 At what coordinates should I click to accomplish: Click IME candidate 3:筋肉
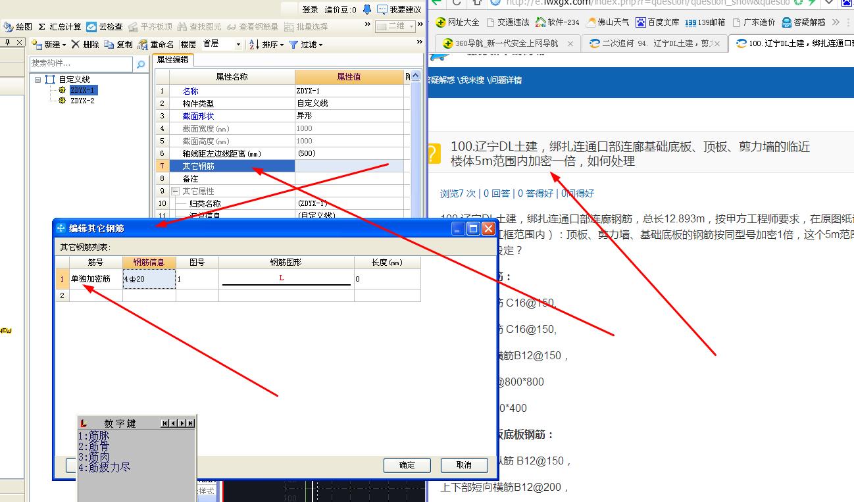[94, 457]
